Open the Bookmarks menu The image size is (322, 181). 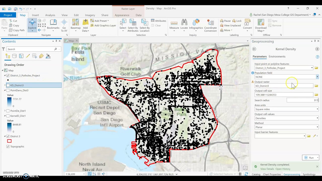tap(53, 25)
